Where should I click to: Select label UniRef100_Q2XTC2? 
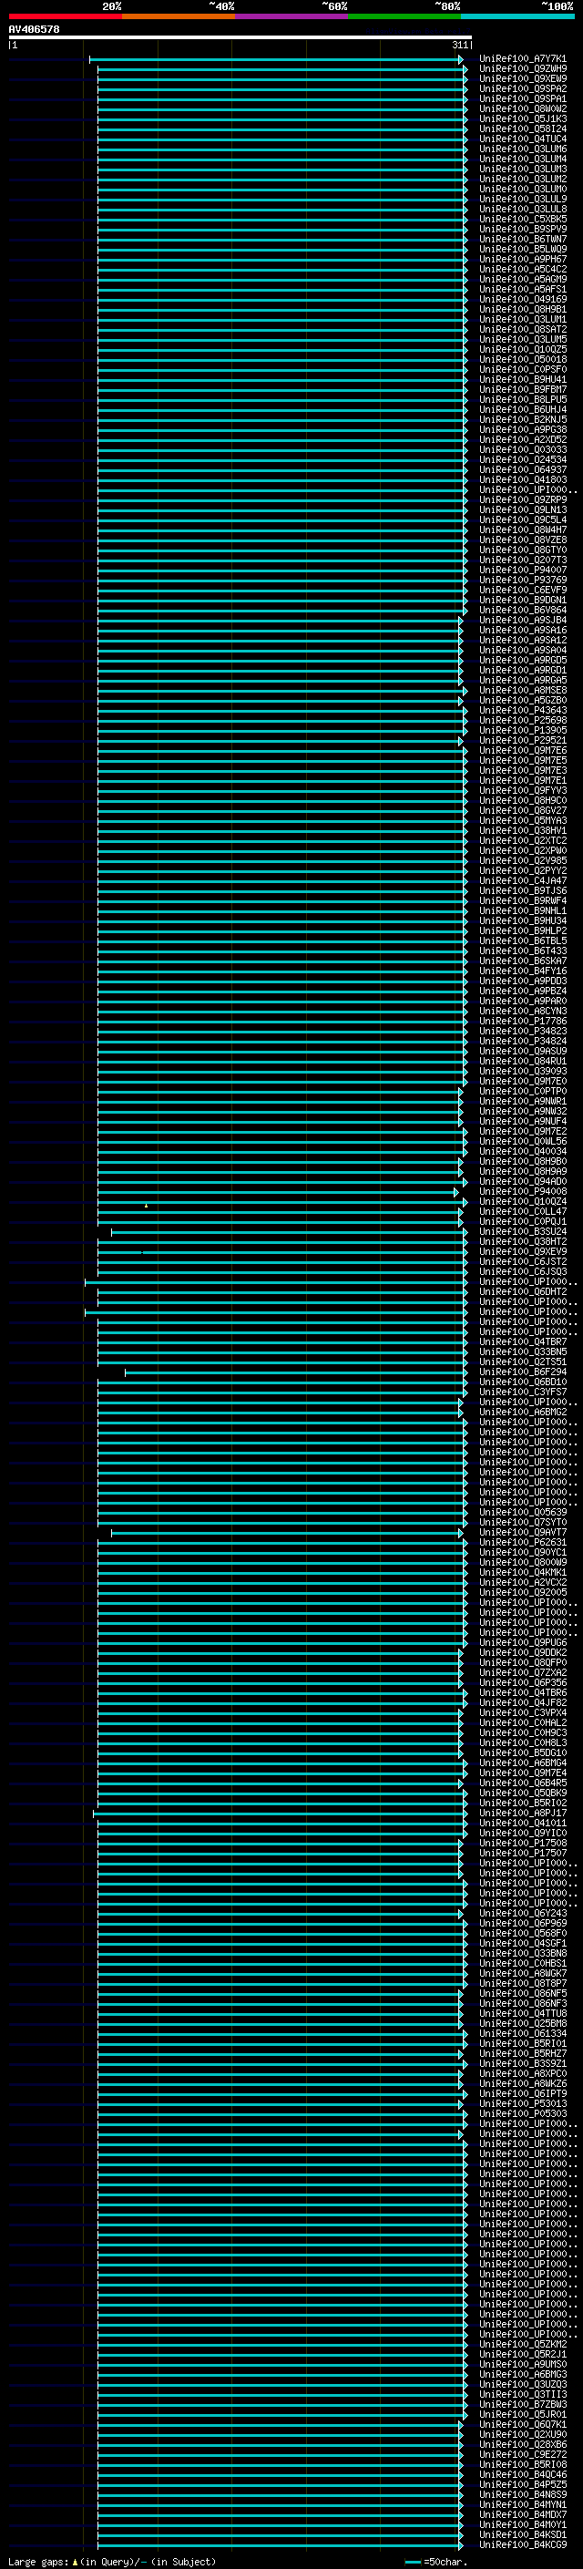coord(522,841)
